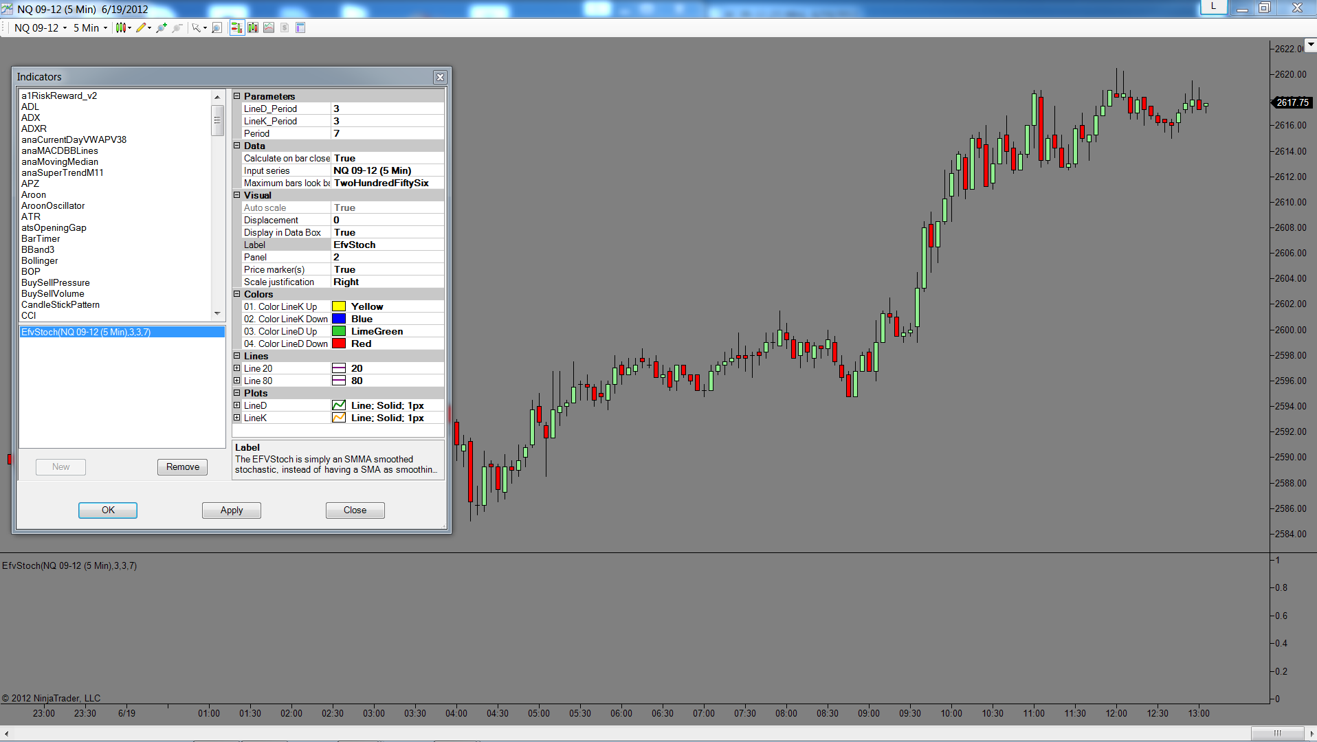Click the Yellow LineK Up color swatch
This screenshot has width=1317, height=742.
(x=339, y=306)
